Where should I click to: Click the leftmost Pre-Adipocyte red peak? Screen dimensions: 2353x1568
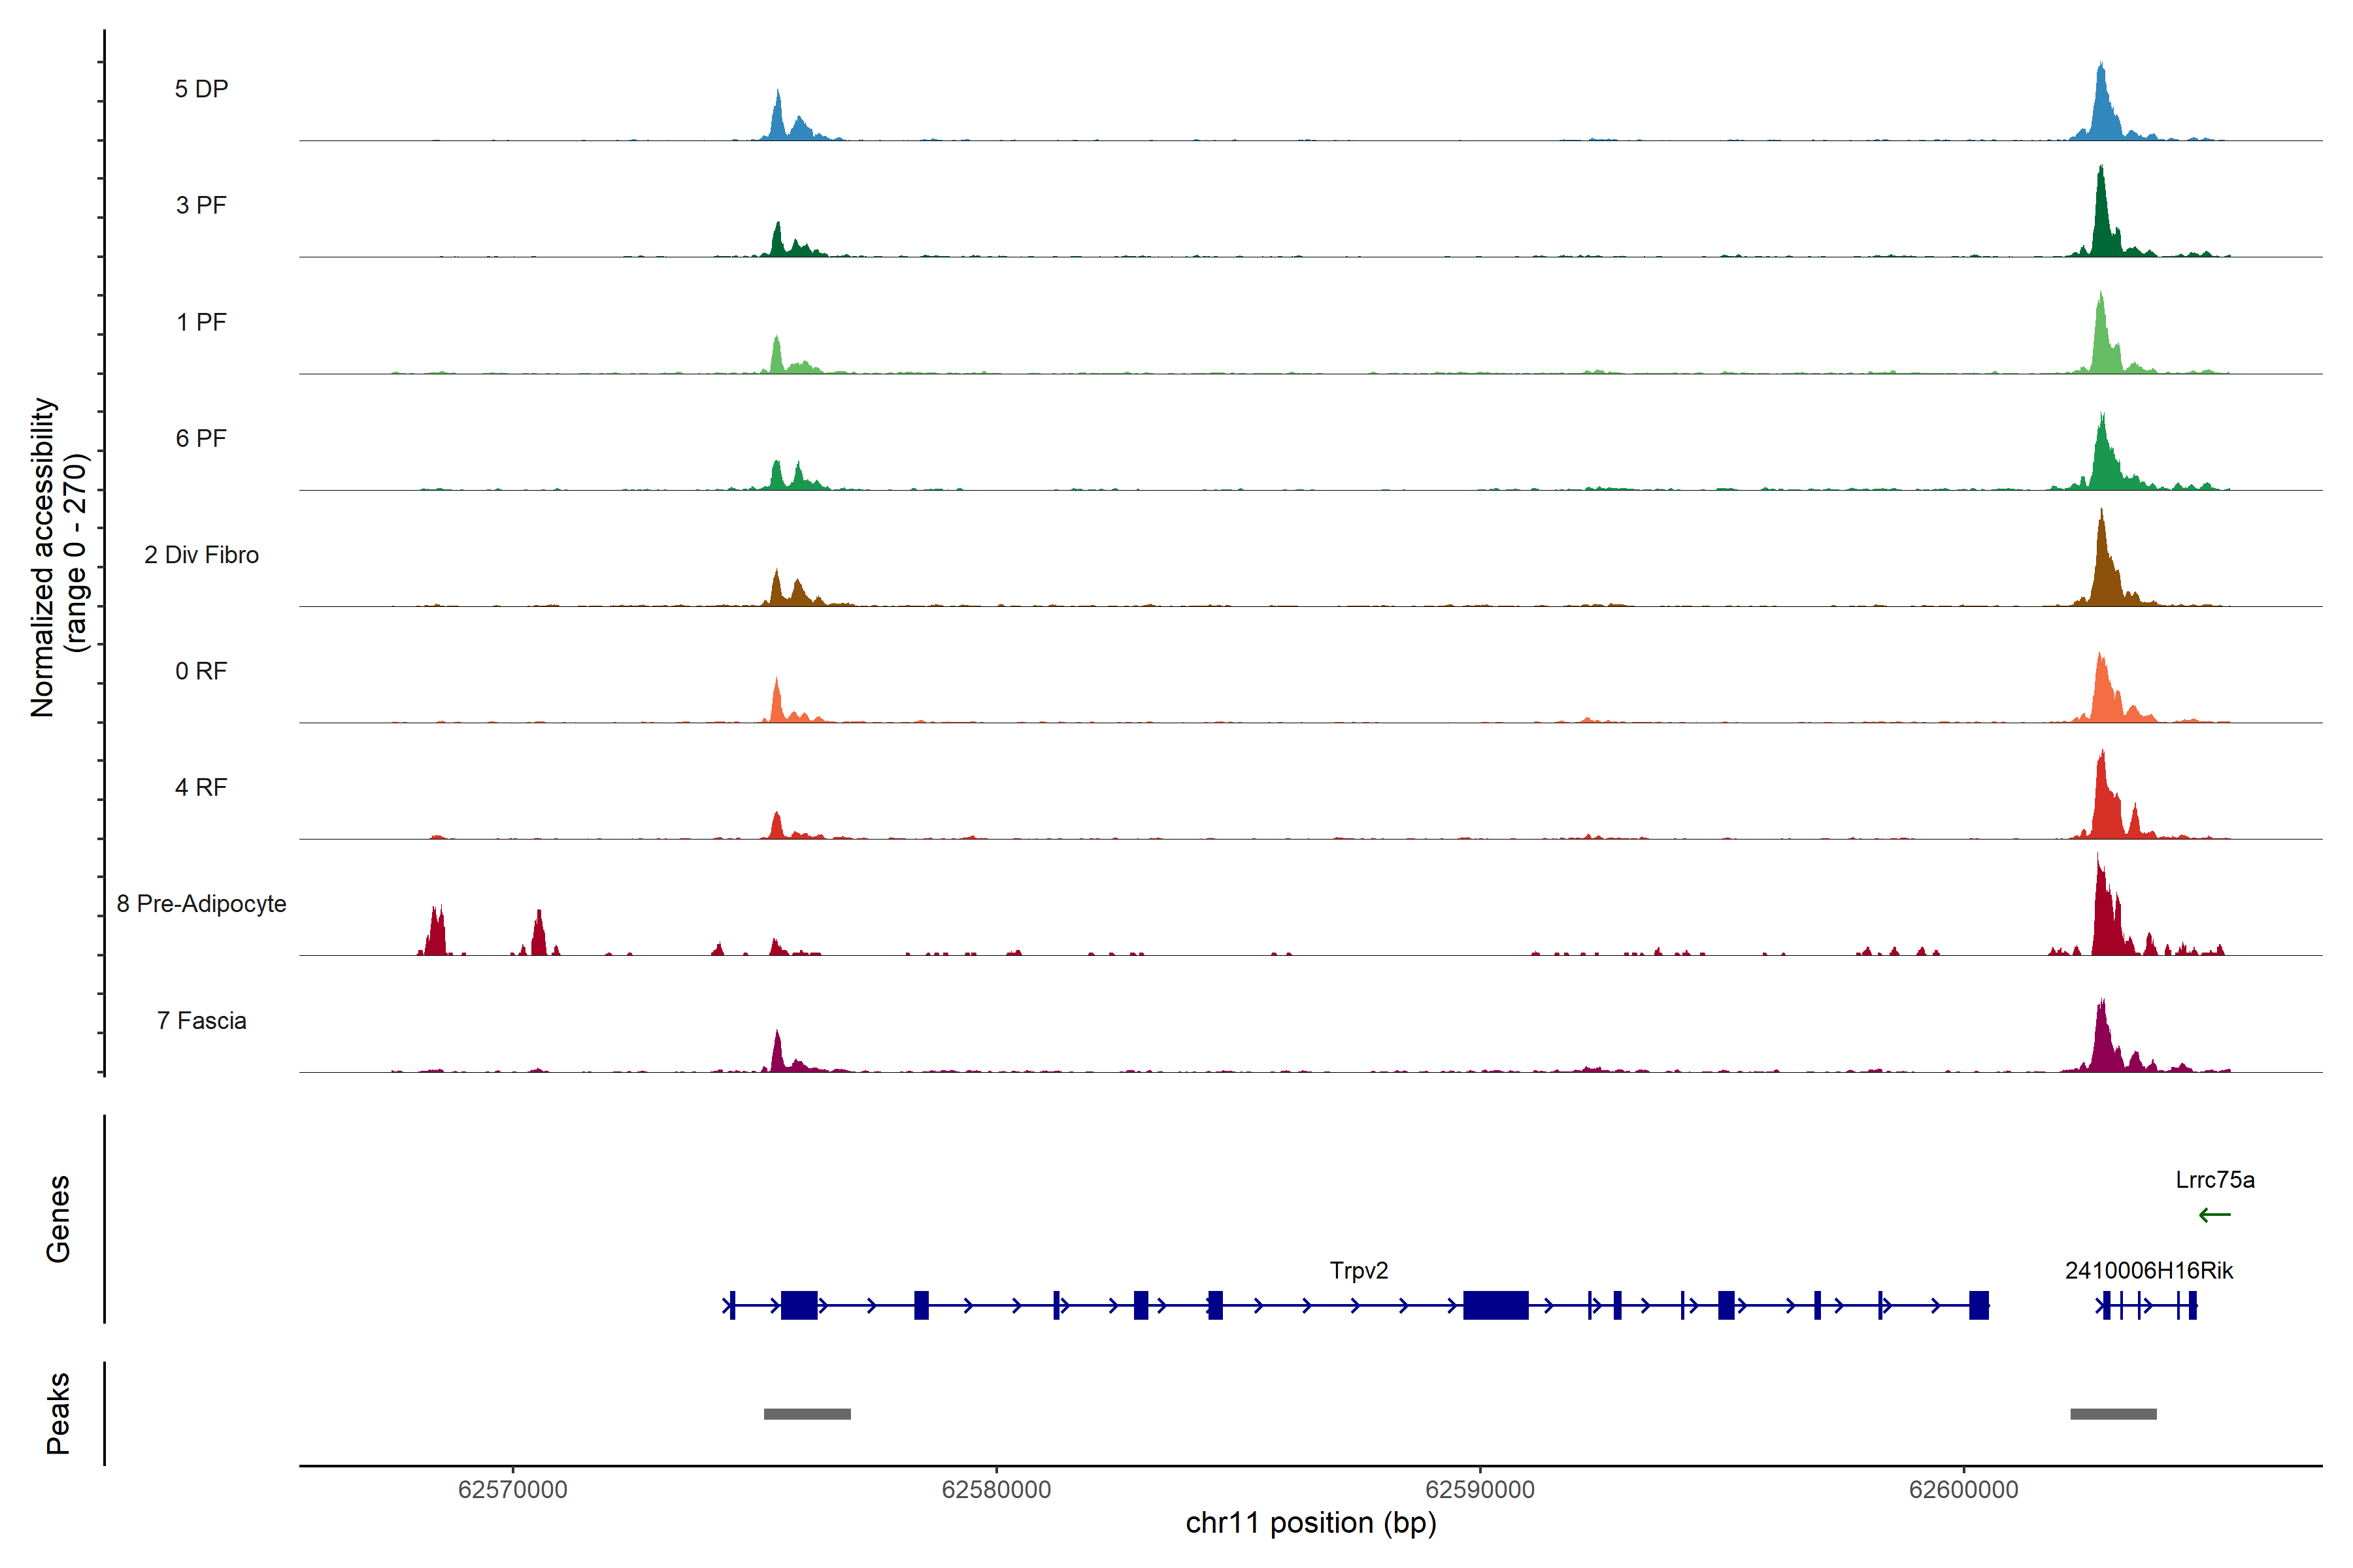click(x=435, y=935)
